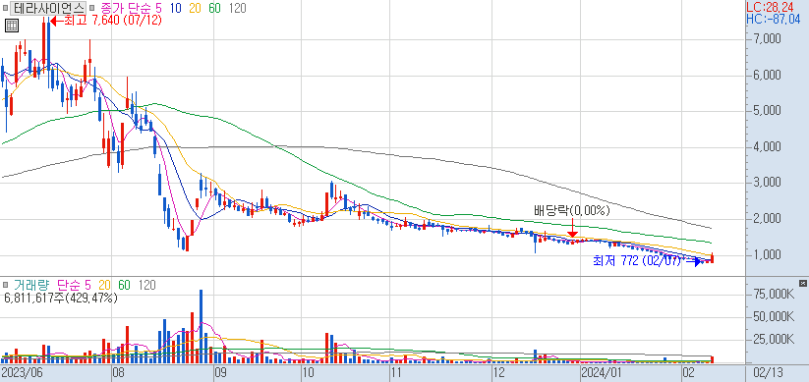Screen dimensions: 809x382
Task: Click the square marker before 거래량 label
Action: click(x=6, y=285)
